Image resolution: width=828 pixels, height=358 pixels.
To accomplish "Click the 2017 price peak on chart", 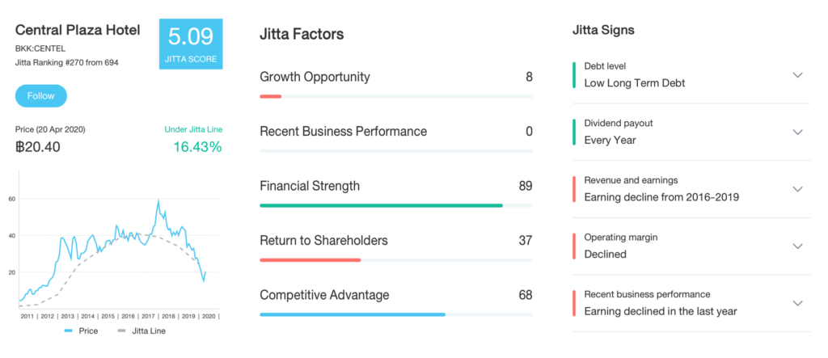I will (x=158, y=200).
